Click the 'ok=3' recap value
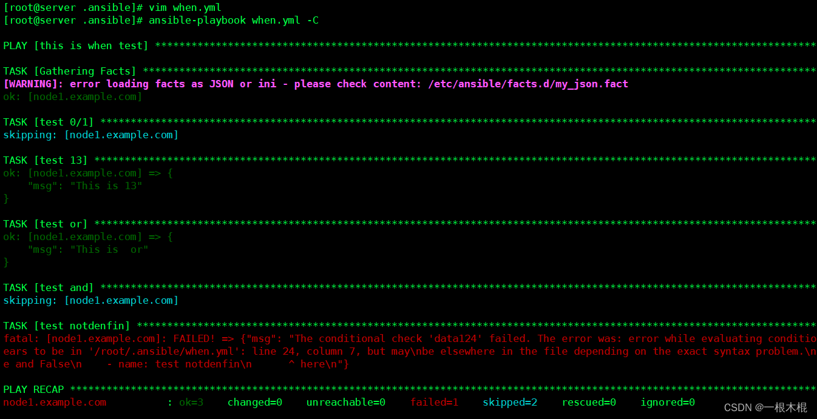Screen dimensions: 817x419 pos(191,402)
